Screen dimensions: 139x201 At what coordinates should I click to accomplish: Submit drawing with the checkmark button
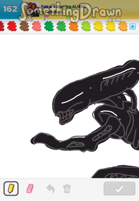coord(119,189)
